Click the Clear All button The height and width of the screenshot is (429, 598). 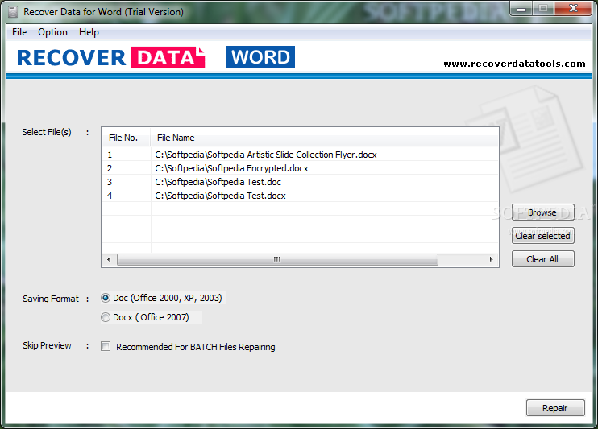pos(542,259)
